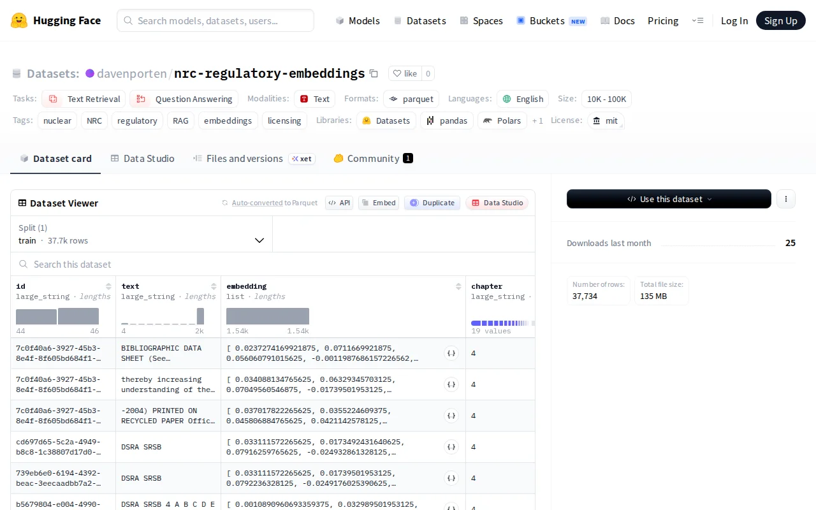The width and height of the screenshot is (816, 510).
Task: Click the first DSRA SRSB text cell
Action: 168,447
